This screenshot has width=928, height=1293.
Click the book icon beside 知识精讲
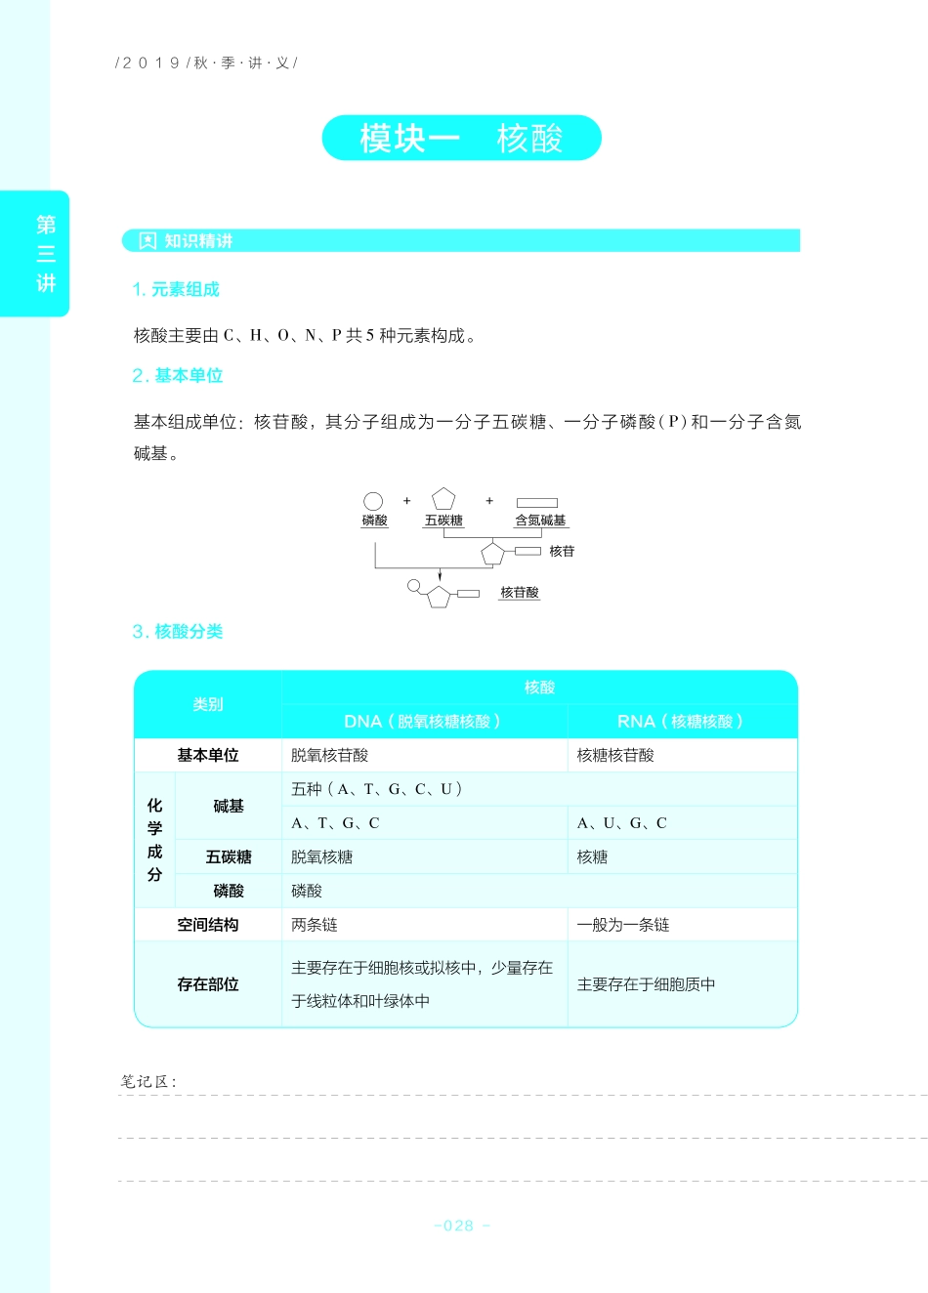(147, 238)
